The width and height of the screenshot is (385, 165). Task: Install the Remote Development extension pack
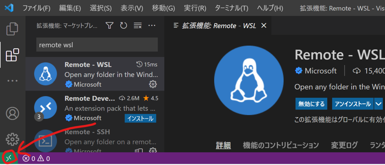pos(141,118)
